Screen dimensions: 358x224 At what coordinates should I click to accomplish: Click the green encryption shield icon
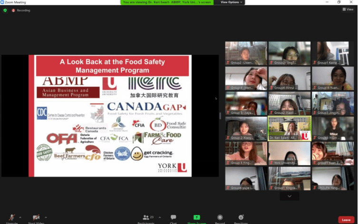click(x=5, y=10)
